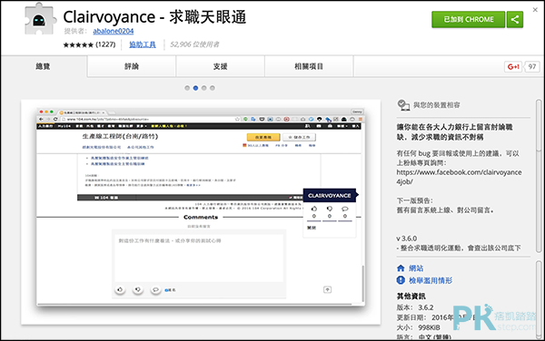Click the 版本: 3.6.2 text
The image size is (545, 341).
415,307
